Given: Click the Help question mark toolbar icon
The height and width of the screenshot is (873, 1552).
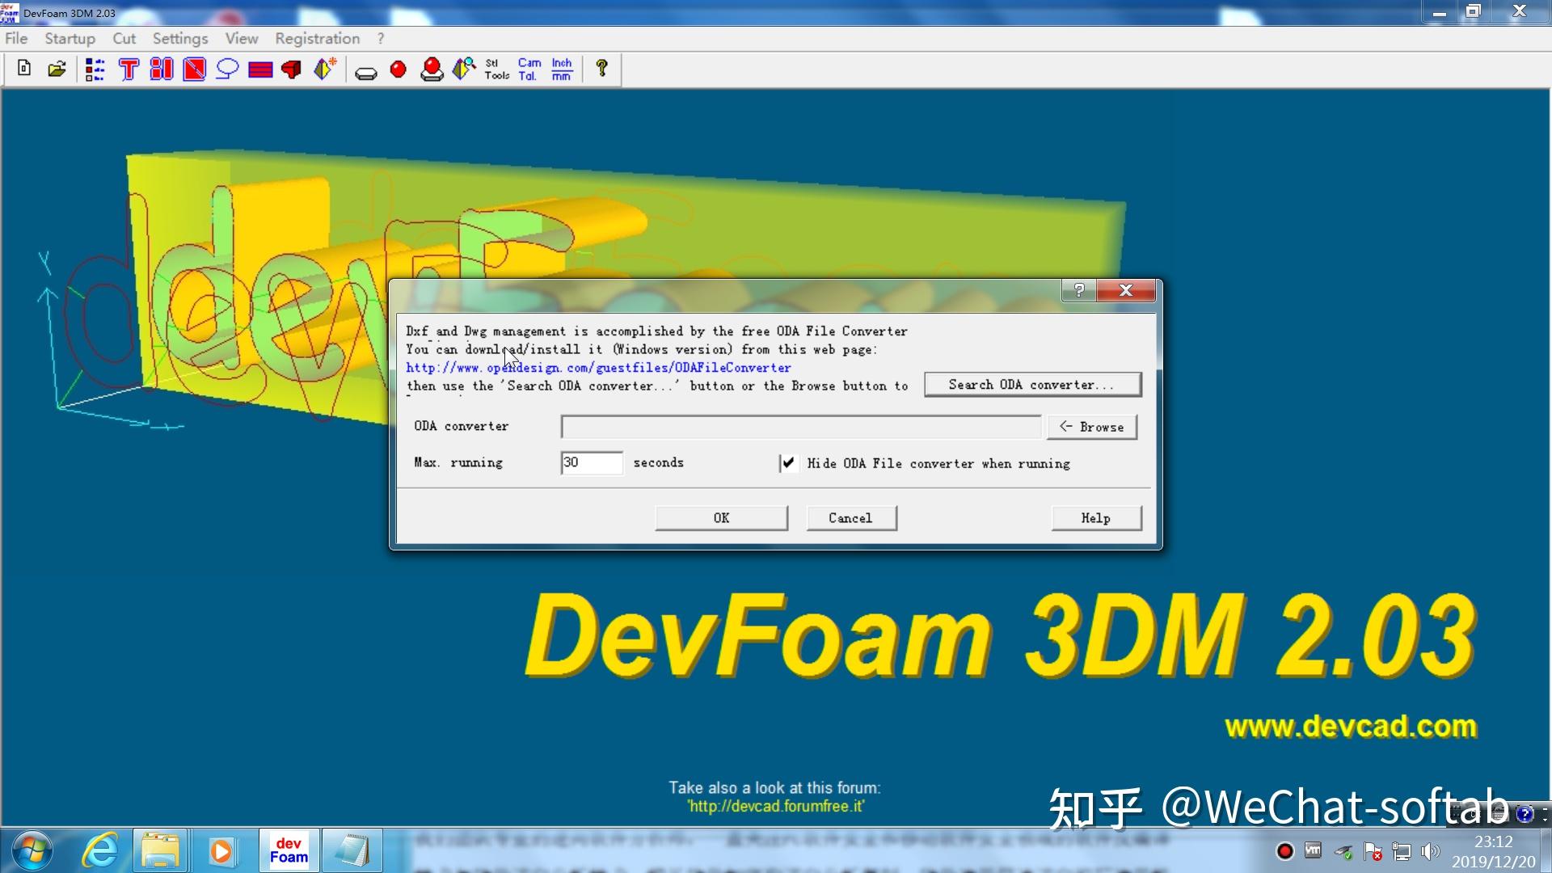Looking at the screenshot, I should coord(601,69).
